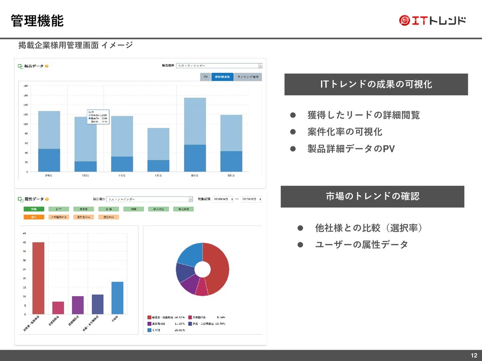Click the bullet 製品詳細データのPV
Viewport: 482px width, 361px height.
[351, 149]
